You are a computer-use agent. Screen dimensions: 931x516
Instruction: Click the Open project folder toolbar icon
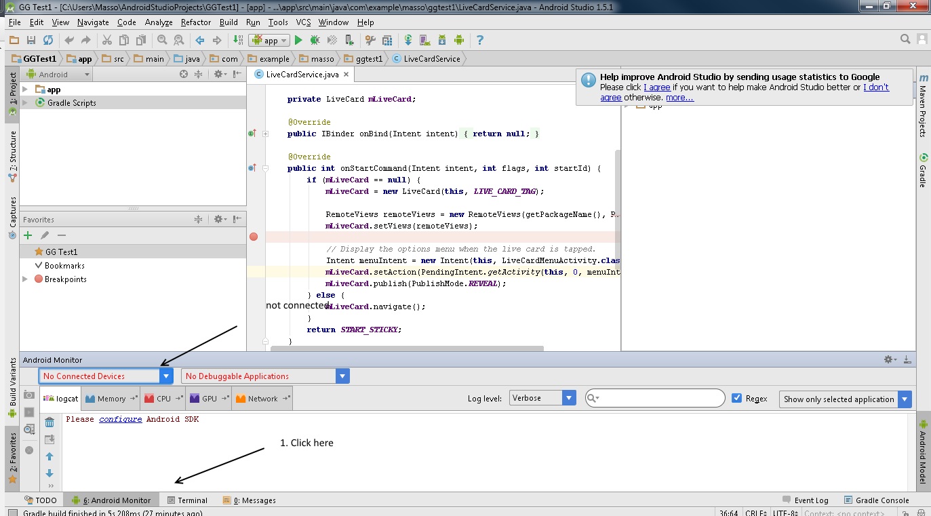(14, 41)
